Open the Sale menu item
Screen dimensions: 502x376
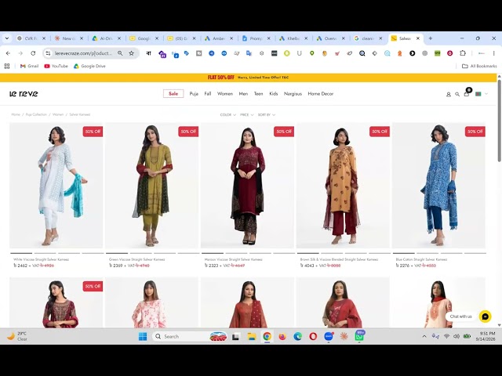point(173,94)
